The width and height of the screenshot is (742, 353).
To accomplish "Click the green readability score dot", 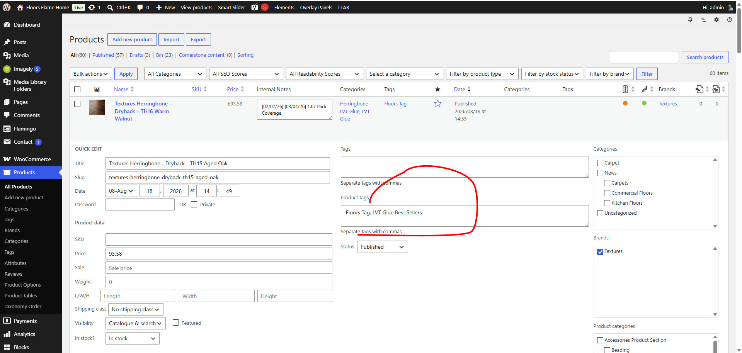I will 644,103.
